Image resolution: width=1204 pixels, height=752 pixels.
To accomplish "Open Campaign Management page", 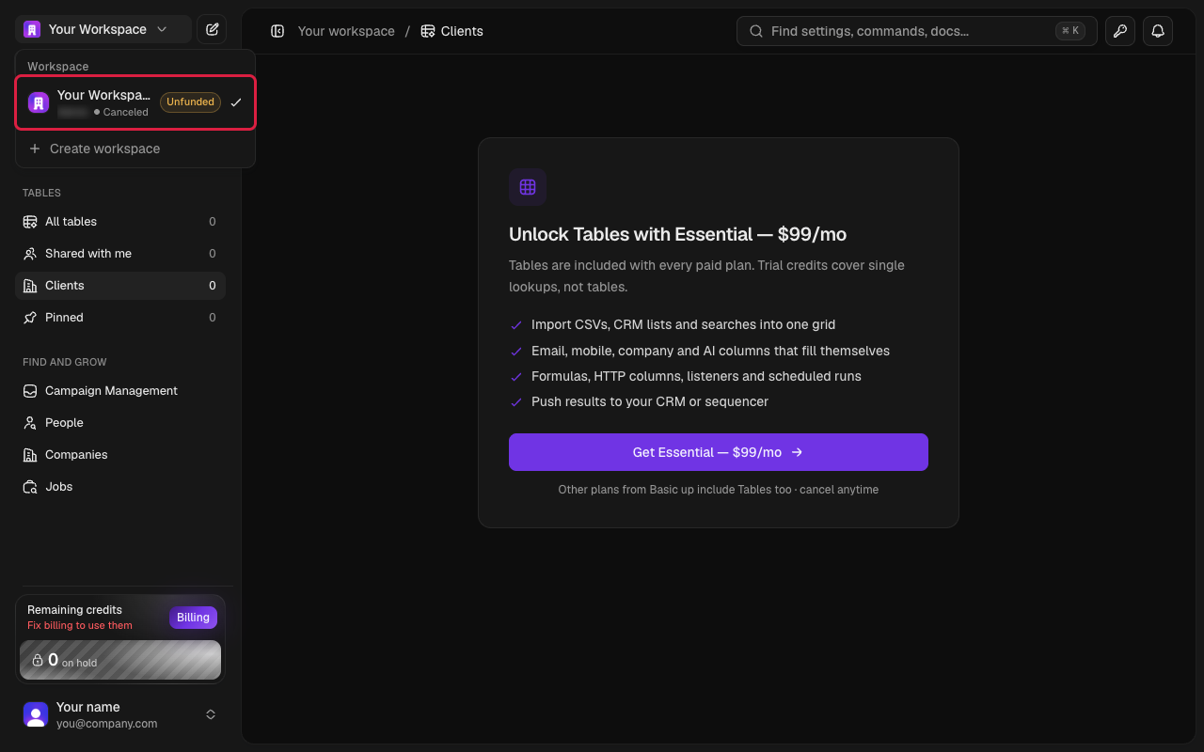I will point(120,391).
